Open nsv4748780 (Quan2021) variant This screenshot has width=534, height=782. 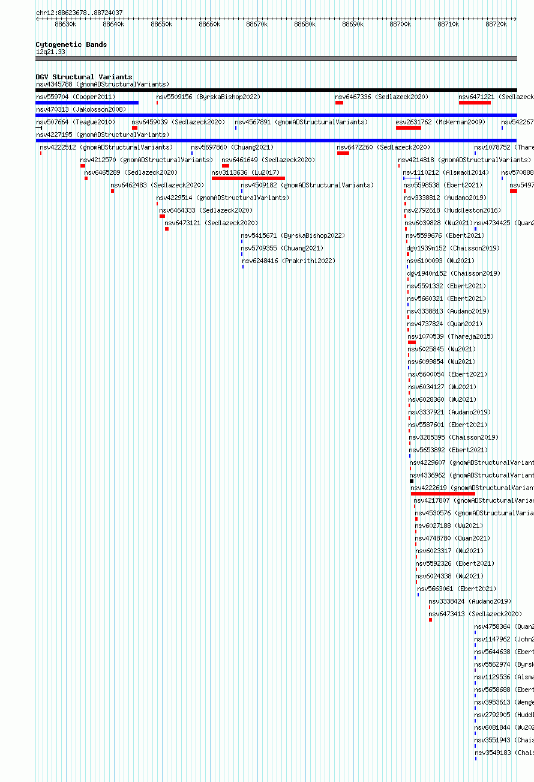tap(452, 538)
